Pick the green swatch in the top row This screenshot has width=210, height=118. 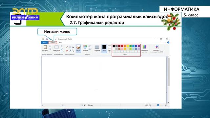click(131, 46)
